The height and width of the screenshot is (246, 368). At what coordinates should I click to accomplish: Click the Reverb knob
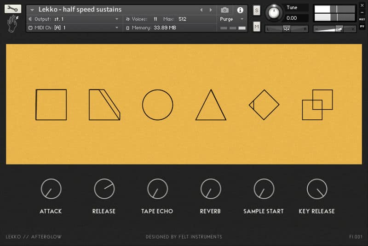tap(211, 189)
